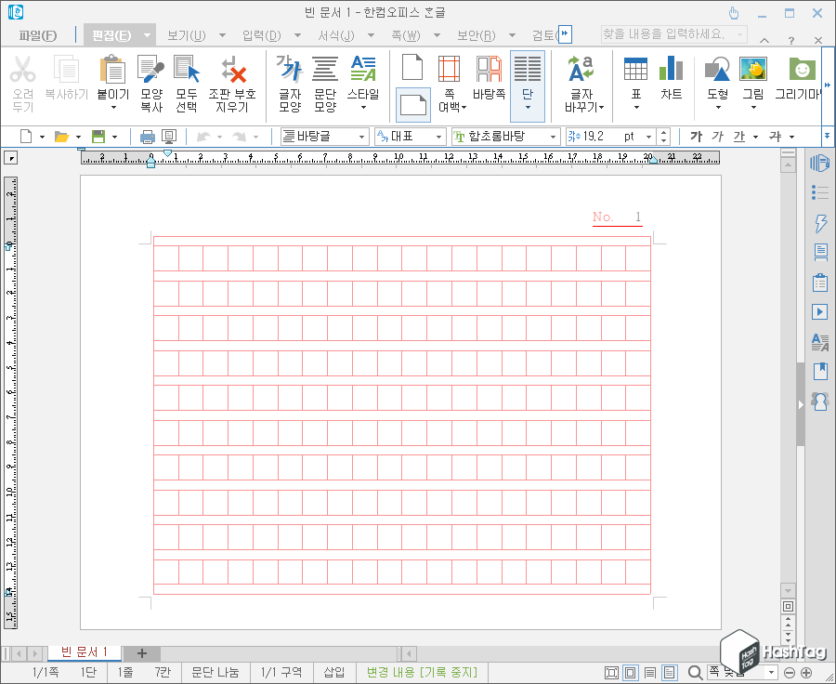The height and width of the screenshot is (684, 836).
Task: Click the Print icon in toolbar
Action: tap(147, 137)
